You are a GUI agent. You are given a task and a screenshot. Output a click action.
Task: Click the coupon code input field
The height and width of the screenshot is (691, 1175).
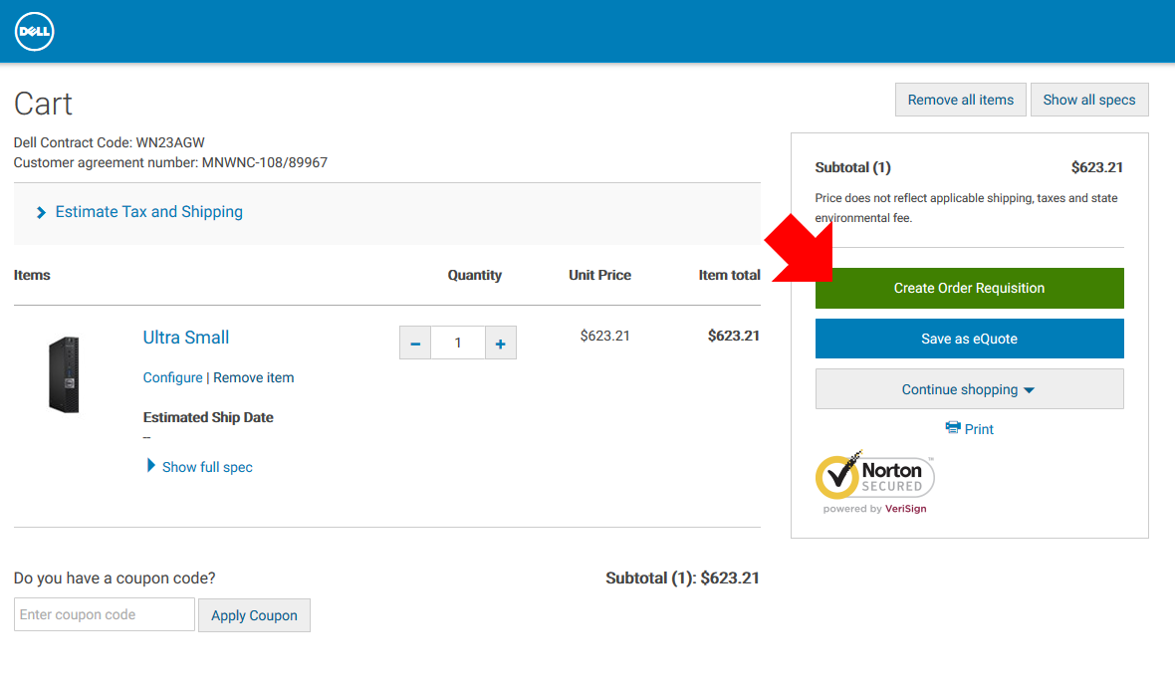click(x=105, y=614)
